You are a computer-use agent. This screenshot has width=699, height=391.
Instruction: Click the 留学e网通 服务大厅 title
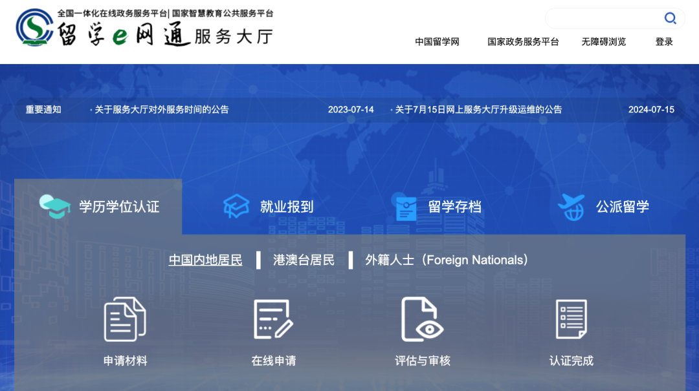tap(165, 35)
